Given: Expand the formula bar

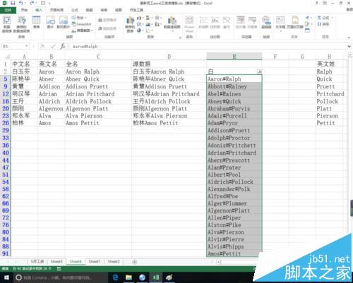Looking at the screenshot, I should point(349,47).
